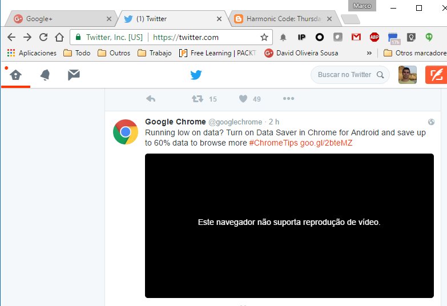
Task: Open the Aplicaciones apps shortcut
Action: click(31, 53)
